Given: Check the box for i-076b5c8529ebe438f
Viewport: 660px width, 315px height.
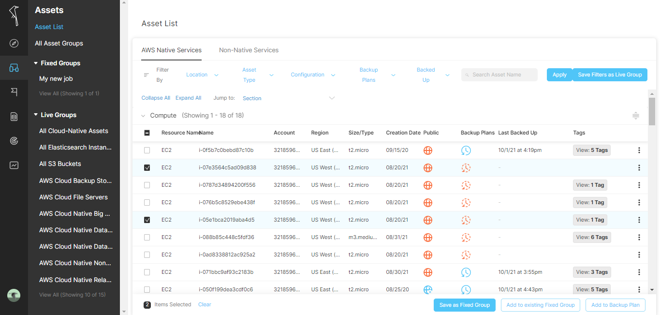Looking at the screenshot, I should (147, 203).
